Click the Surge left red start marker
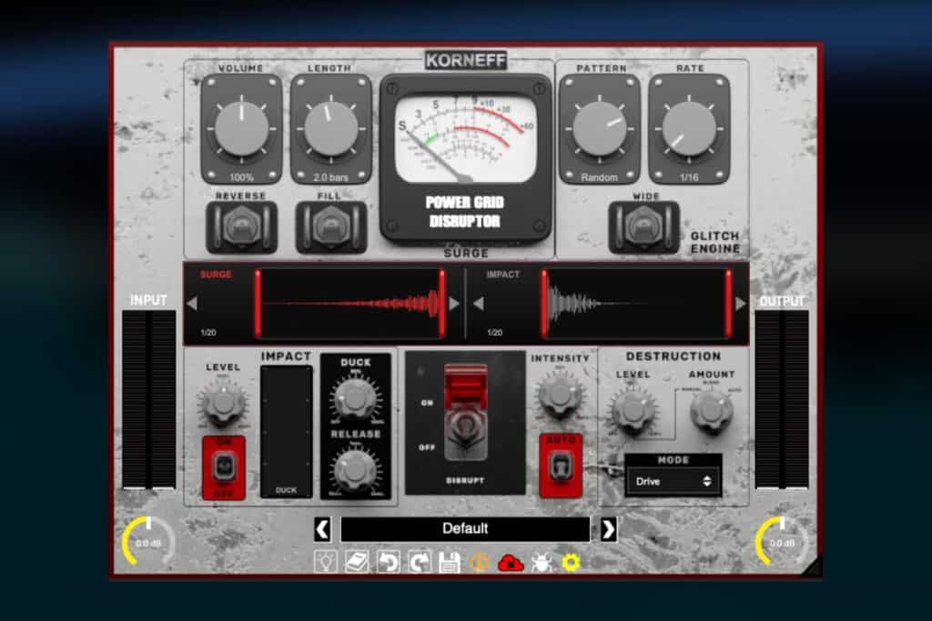The height and width of the screenshot is (621, 932). click(258, 304)
